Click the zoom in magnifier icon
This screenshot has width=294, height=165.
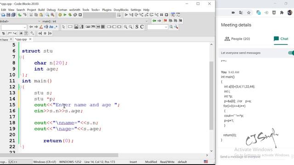[x=125, y=27]
